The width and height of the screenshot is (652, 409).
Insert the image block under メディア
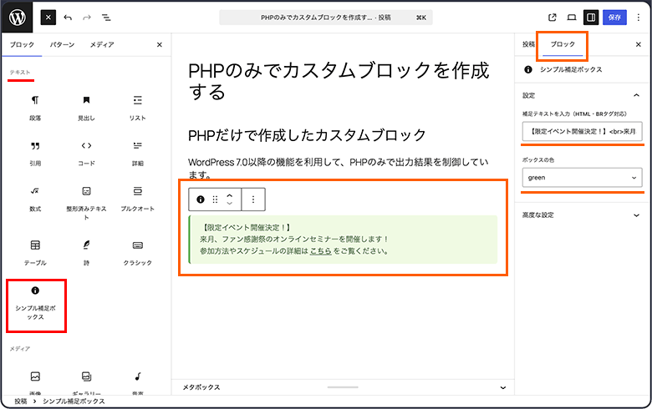(x=35, y=382)
